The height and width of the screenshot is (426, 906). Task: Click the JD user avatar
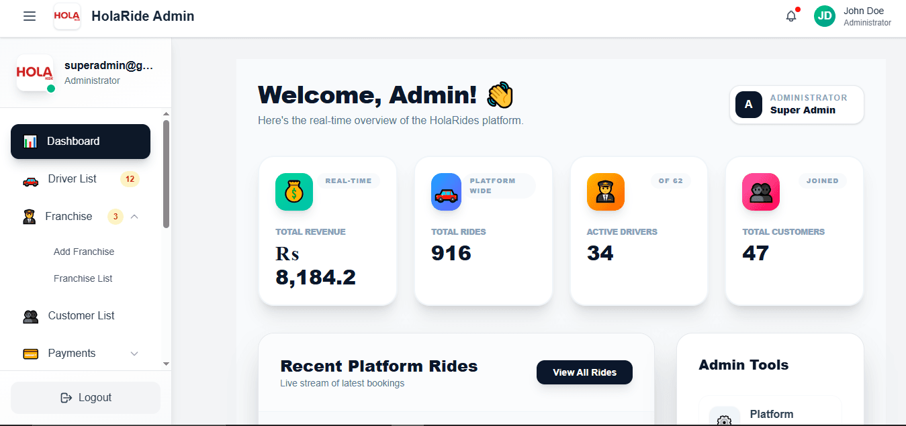click(x=825, y=16)
